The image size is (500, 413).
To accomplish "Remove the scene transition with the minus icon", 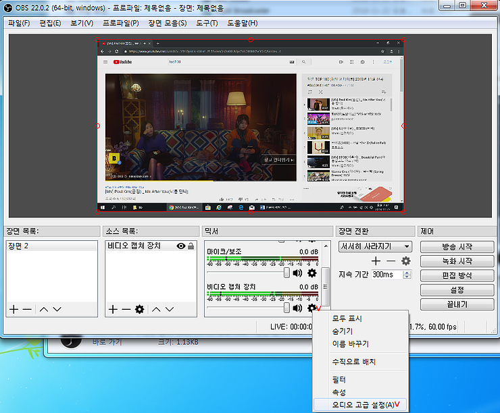I will [x=391, y=261].
